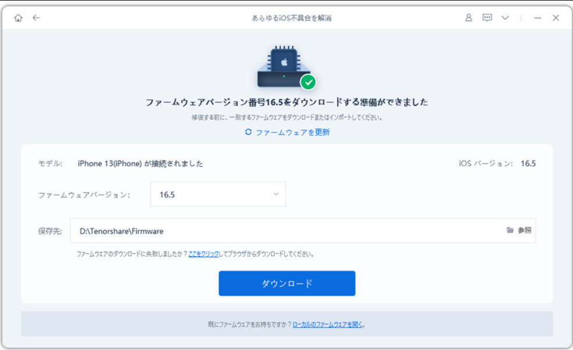Click the back arrow icon
Image resolution: width=573 pixels, height=350 pixels.
[36, 17]
